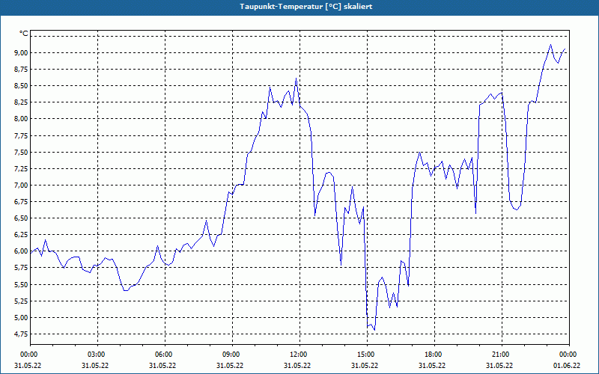The image size is (599, 374).
Task: Click the 6,25 axis label
Action: coord(22,235)
